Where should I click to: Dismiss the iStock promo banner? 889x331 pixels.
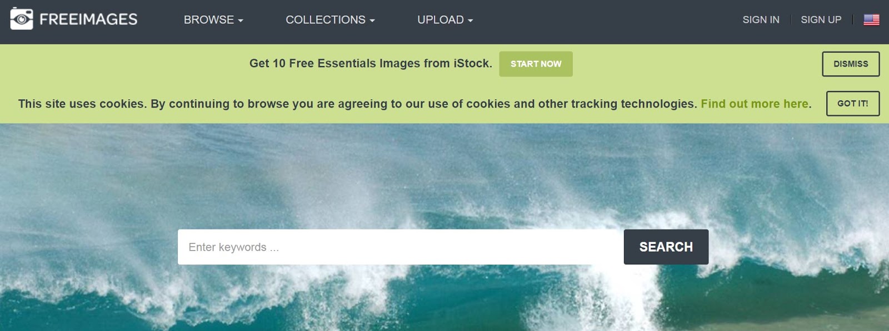[x=851, y=64]
